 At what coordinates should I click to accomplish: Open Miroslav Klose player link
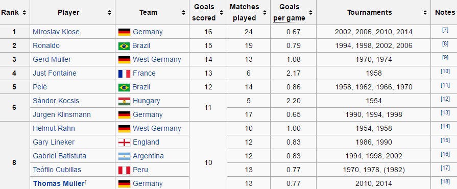click(x=56, y=32)
